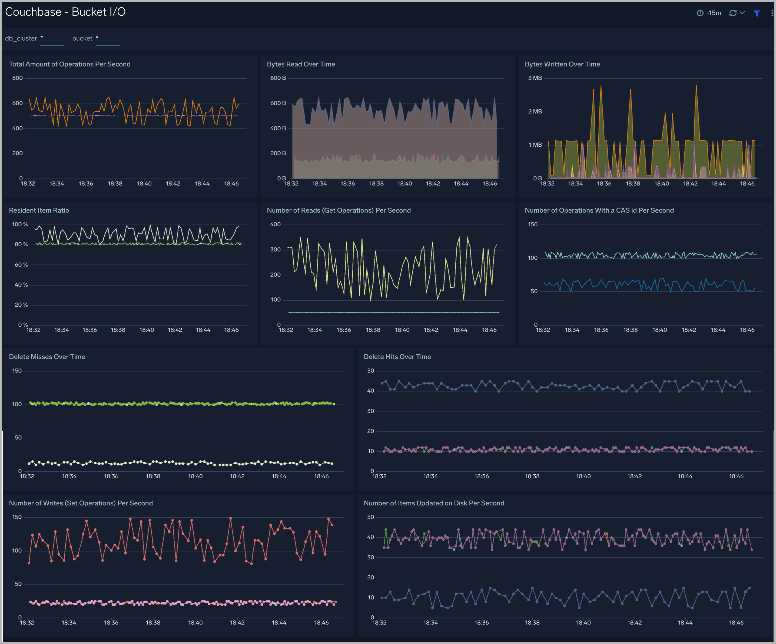Click the Delete Hits Over Time title
The image size is (776, 644).
(397, 357)
